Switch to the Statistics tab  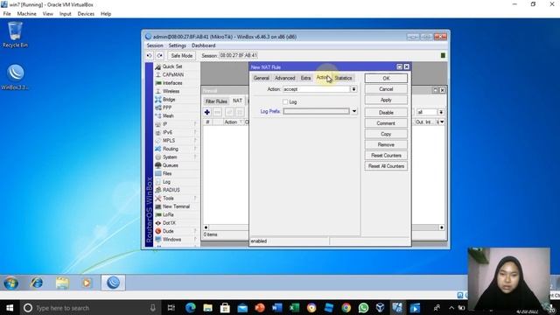tap(343, 78)
